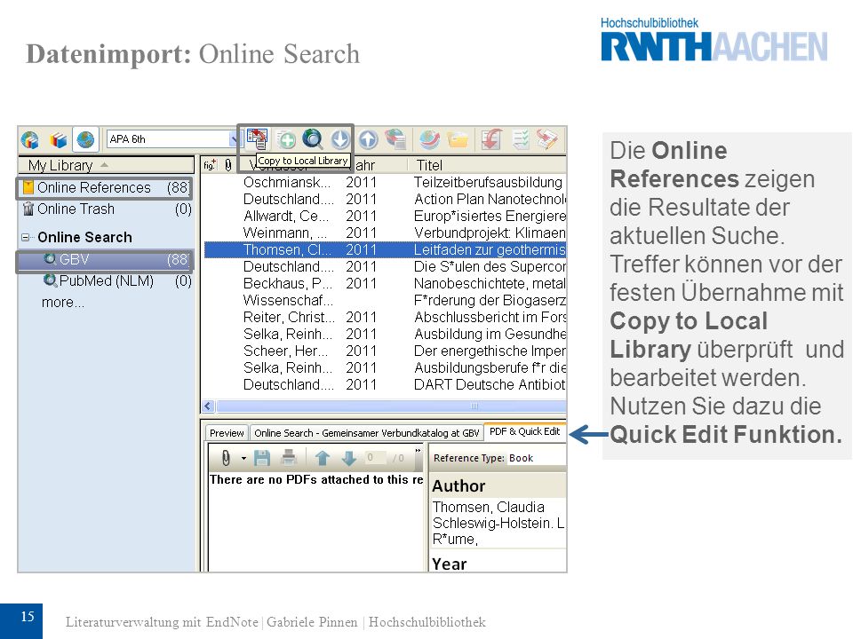853x639 pixels.
Task: Click the paperclip Attach PDF icon
Action: [226, 458]
